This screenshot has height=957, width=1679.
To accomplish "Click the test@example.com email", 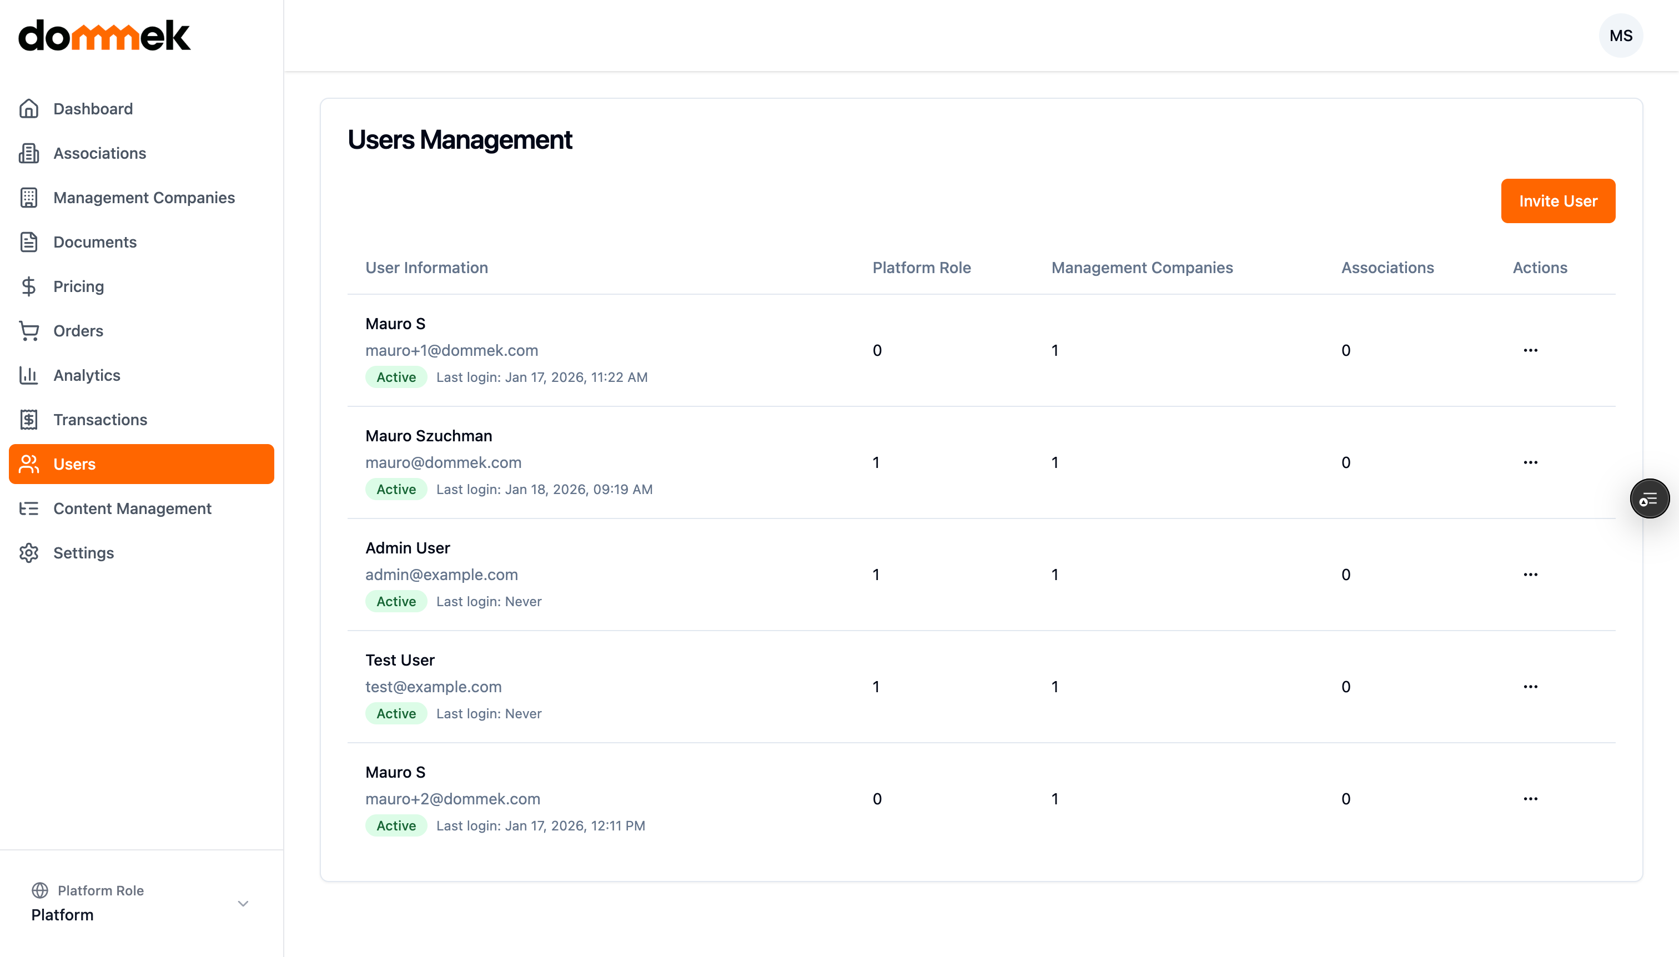I will (433, 687).
